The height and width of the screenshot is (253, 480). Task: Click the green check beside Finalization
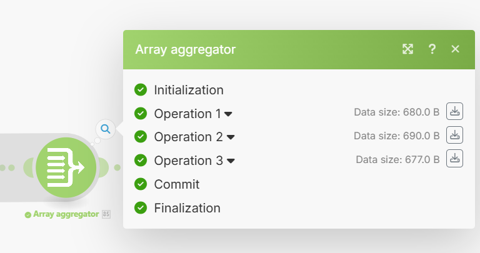coord(141,208)
